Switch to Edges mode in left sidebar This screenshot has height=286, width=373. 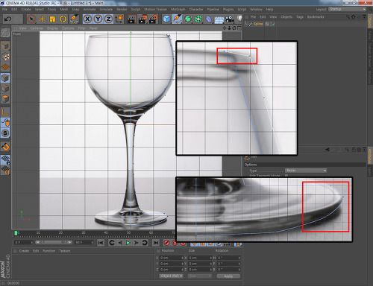[x=5, y=89]
